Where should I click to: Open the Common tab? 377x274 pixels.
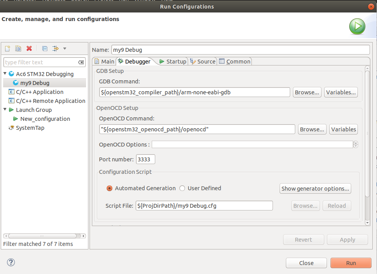(x=235, y=62)
